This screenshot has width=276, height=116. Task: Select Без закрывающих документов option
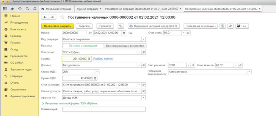point(125,46)
